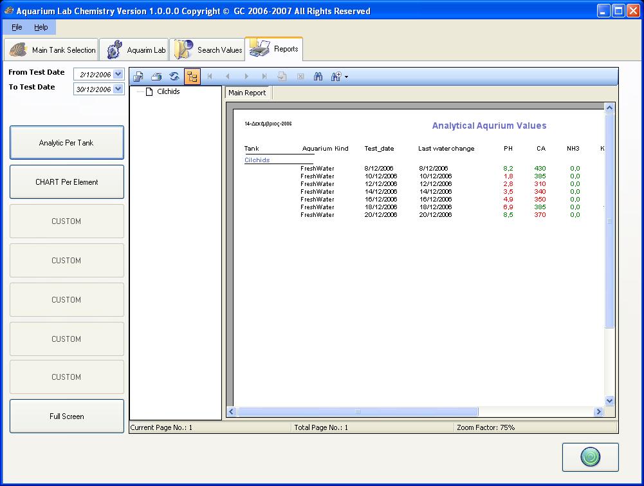
Task: Switch to the Main Tank Selection tab
Action: coord(52,50)
